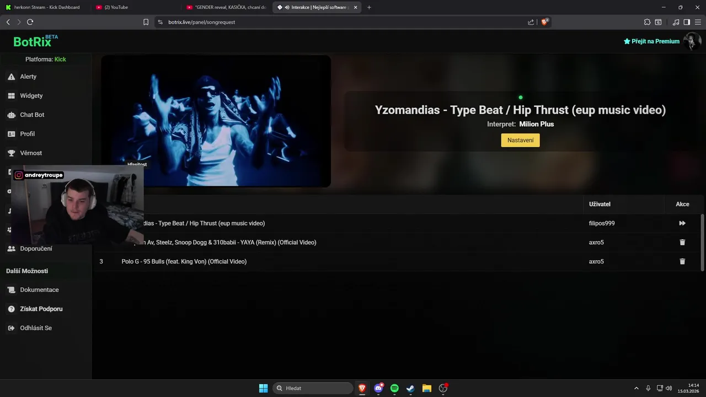Open the browser media control music icon
The image size is (706, 397).
[x=676, y=22]
